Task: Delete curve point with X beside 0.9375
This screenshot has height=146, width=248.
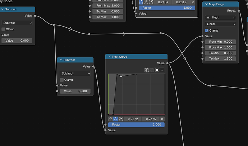Action: (162, 119)
